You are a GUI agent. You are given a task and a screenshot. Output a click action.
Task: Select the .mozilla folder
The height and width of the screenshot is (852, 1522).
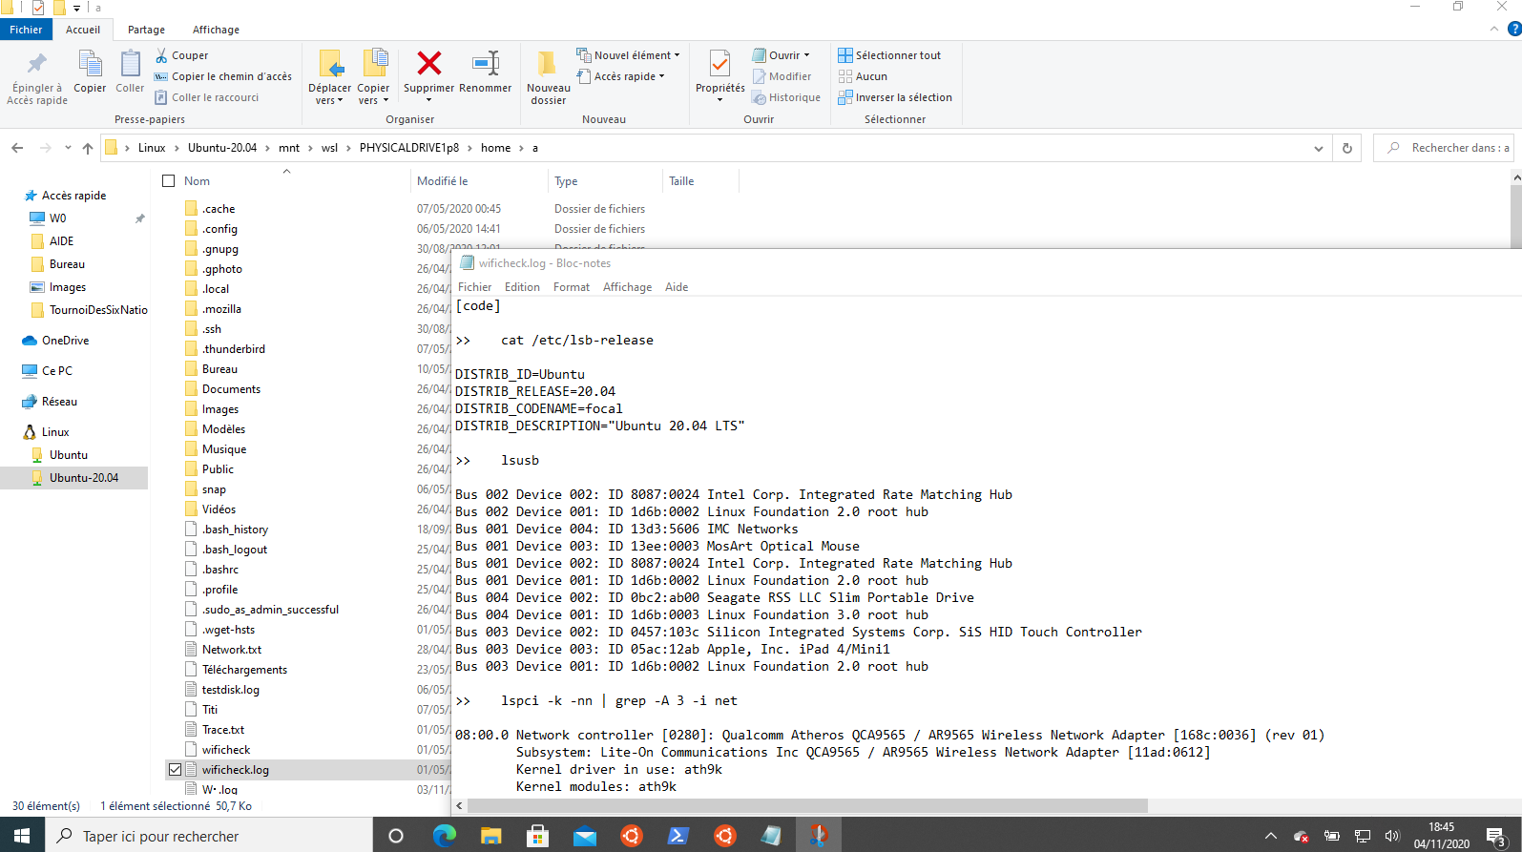click(x=221, y=309)
